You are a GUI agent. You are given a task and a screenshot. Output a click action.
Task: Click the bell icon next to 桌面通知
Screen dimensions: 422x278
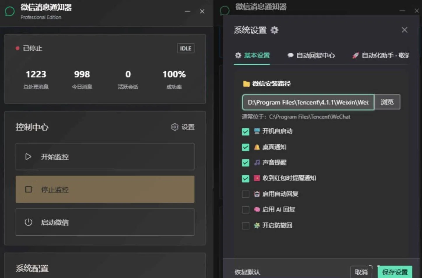tap(256, 147)
